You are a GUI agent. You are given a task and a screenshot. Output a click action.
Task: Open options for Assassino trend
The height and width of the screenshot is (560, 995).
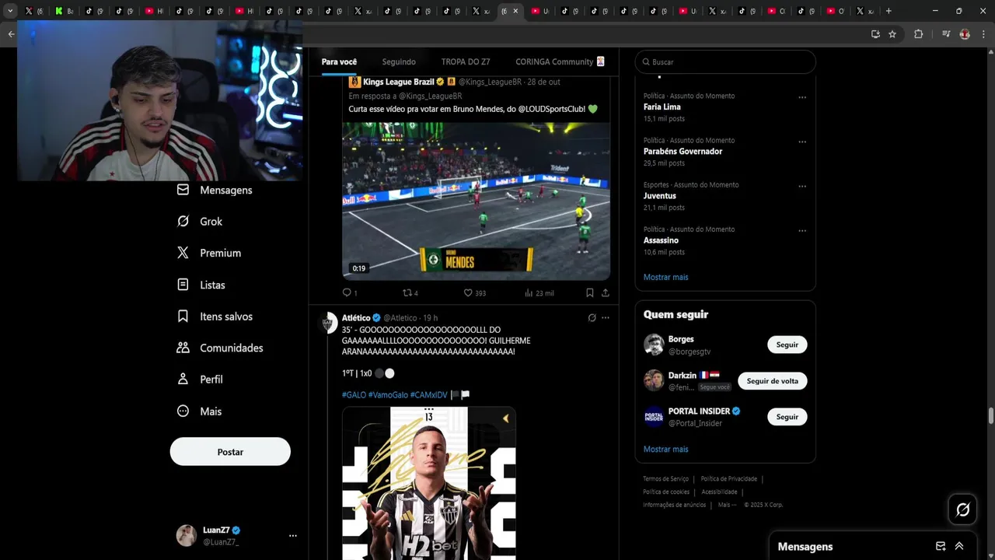pos(802,230)
